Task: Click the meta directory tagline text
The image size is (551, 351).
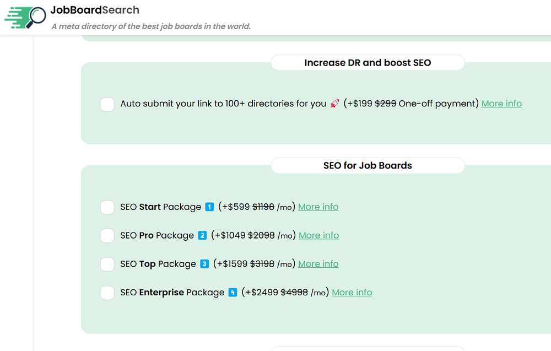Action: pos(151,26)
